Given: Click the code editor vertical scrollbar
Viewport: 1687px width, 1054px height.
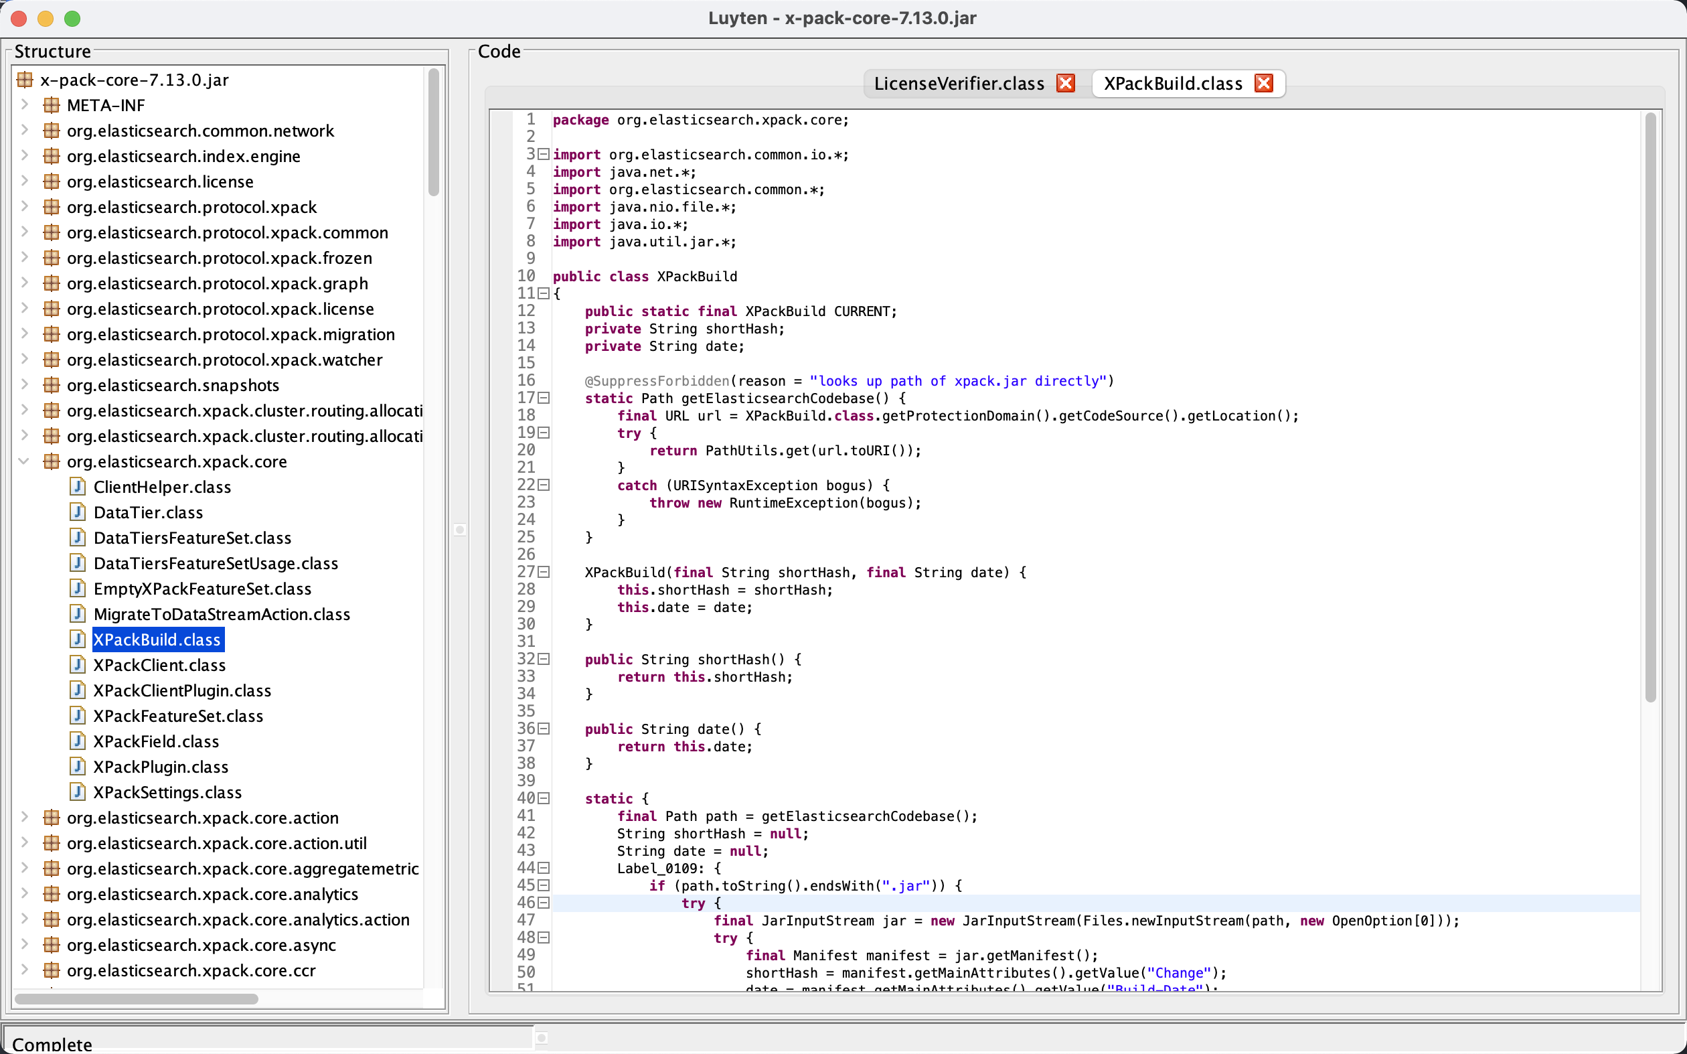Looking at the screenshot, I should click(1650, 407).
